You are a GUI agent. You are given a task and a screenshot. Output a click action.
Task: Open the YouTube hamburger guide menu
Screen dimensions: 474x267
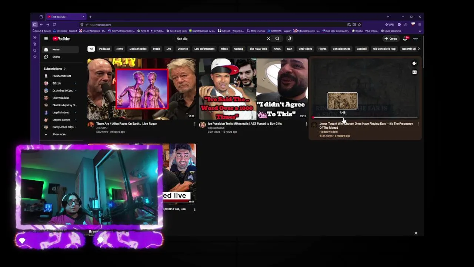click(x=46, y=39)
